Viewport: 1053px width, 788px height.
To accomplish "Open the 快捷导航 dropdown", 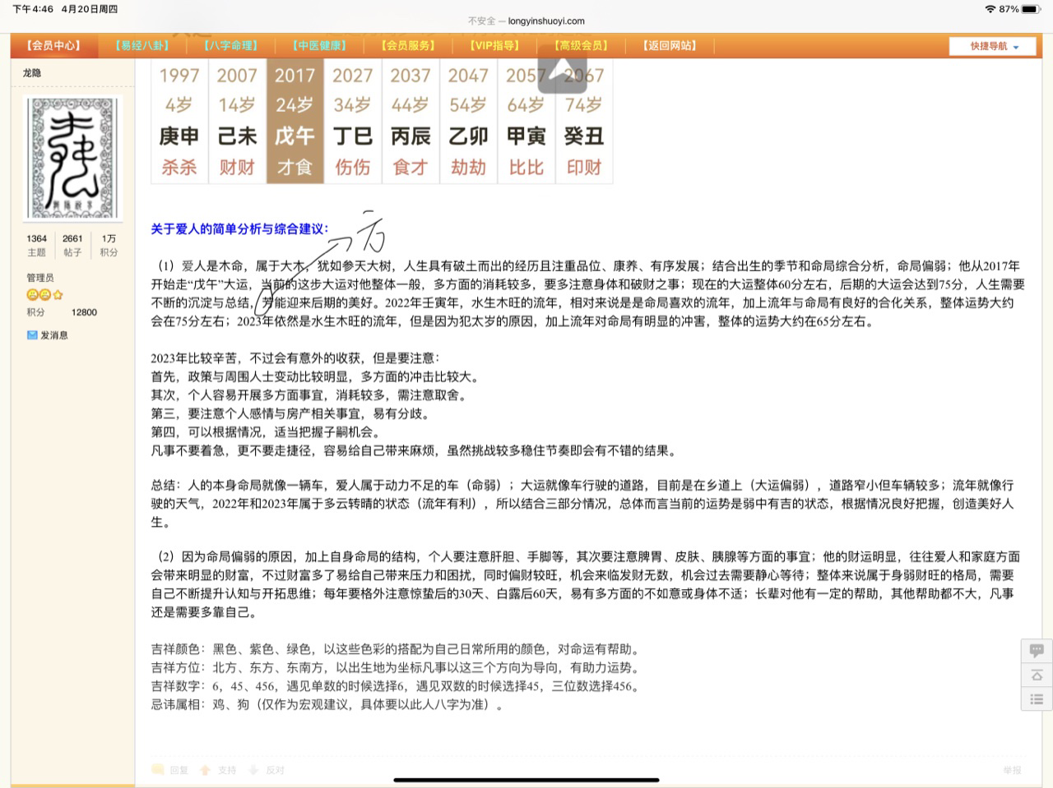I will click(993, 46).
